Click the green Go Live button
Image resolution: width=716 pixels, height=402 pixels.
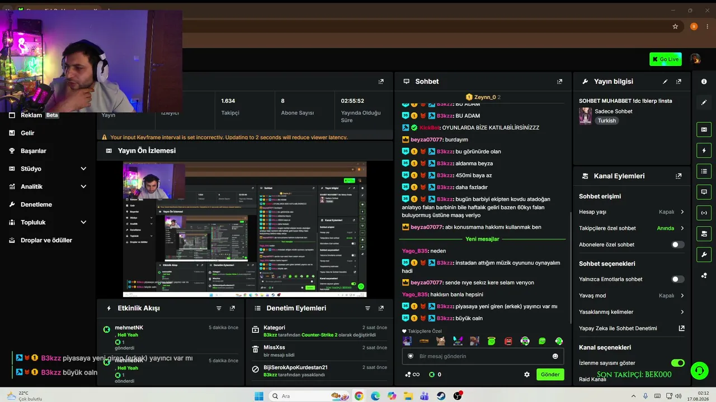(666, 59)
